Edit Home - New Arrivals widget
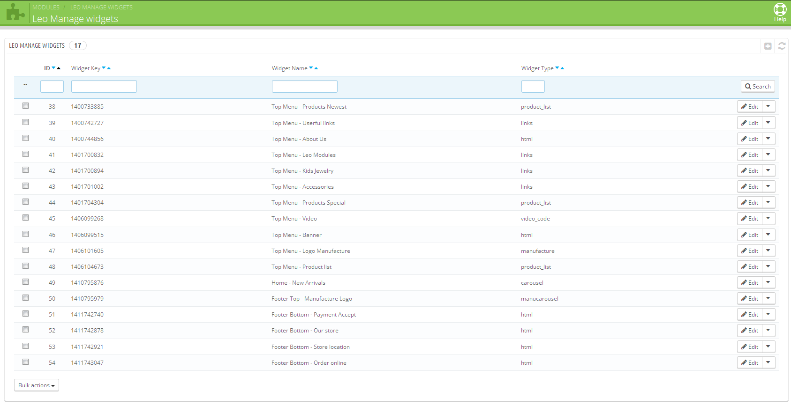The image size is (791, 406). 750,282
